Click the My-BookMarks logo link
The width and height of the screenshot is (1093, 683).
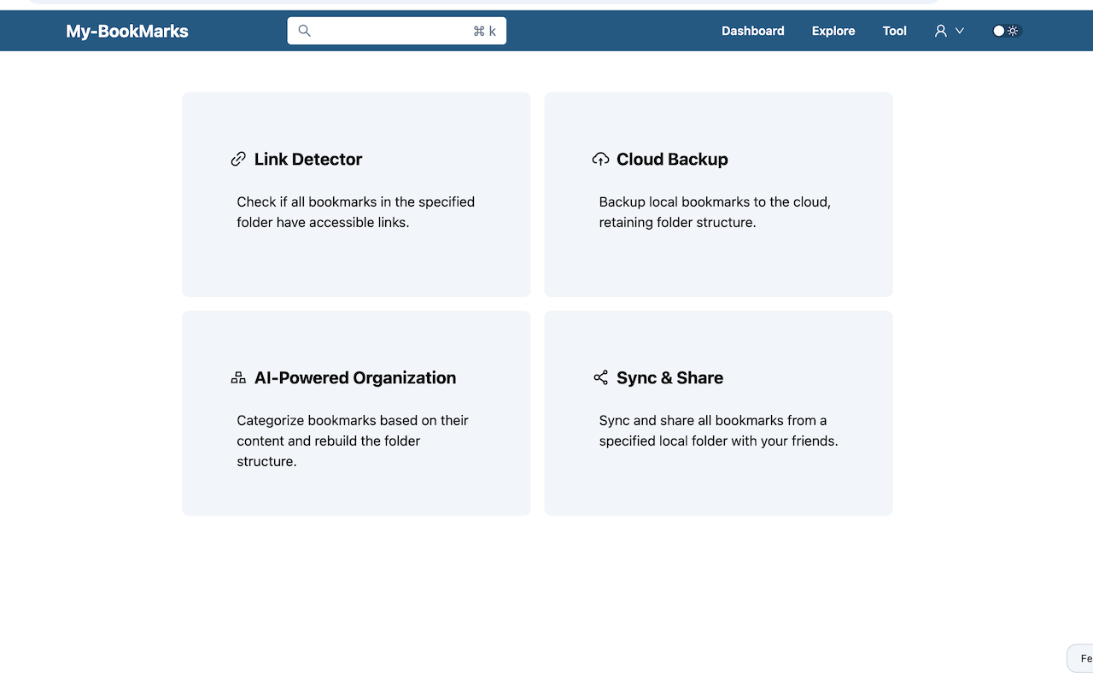point(127,32)
